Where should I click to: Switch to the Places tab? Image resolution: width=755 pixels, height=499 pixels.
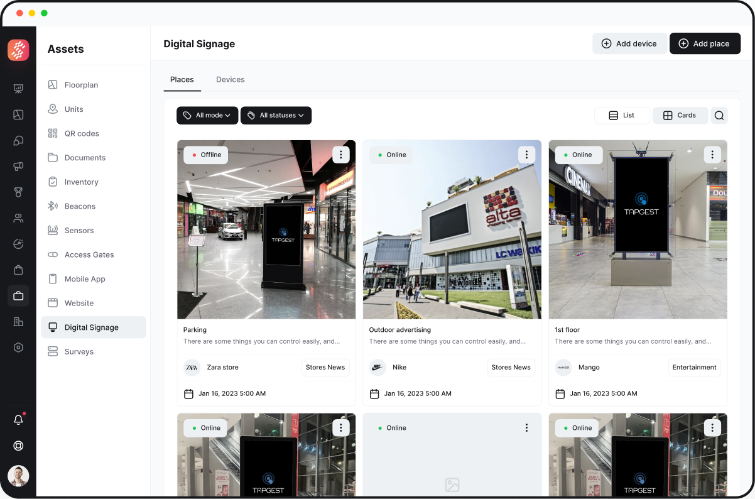pyautogui.click(x=182, y=79)
